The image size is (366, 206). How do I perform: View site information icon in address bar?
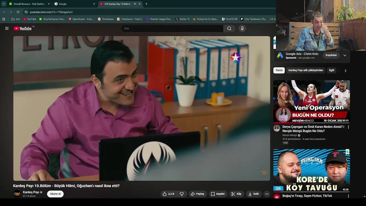tap(26, 12)
